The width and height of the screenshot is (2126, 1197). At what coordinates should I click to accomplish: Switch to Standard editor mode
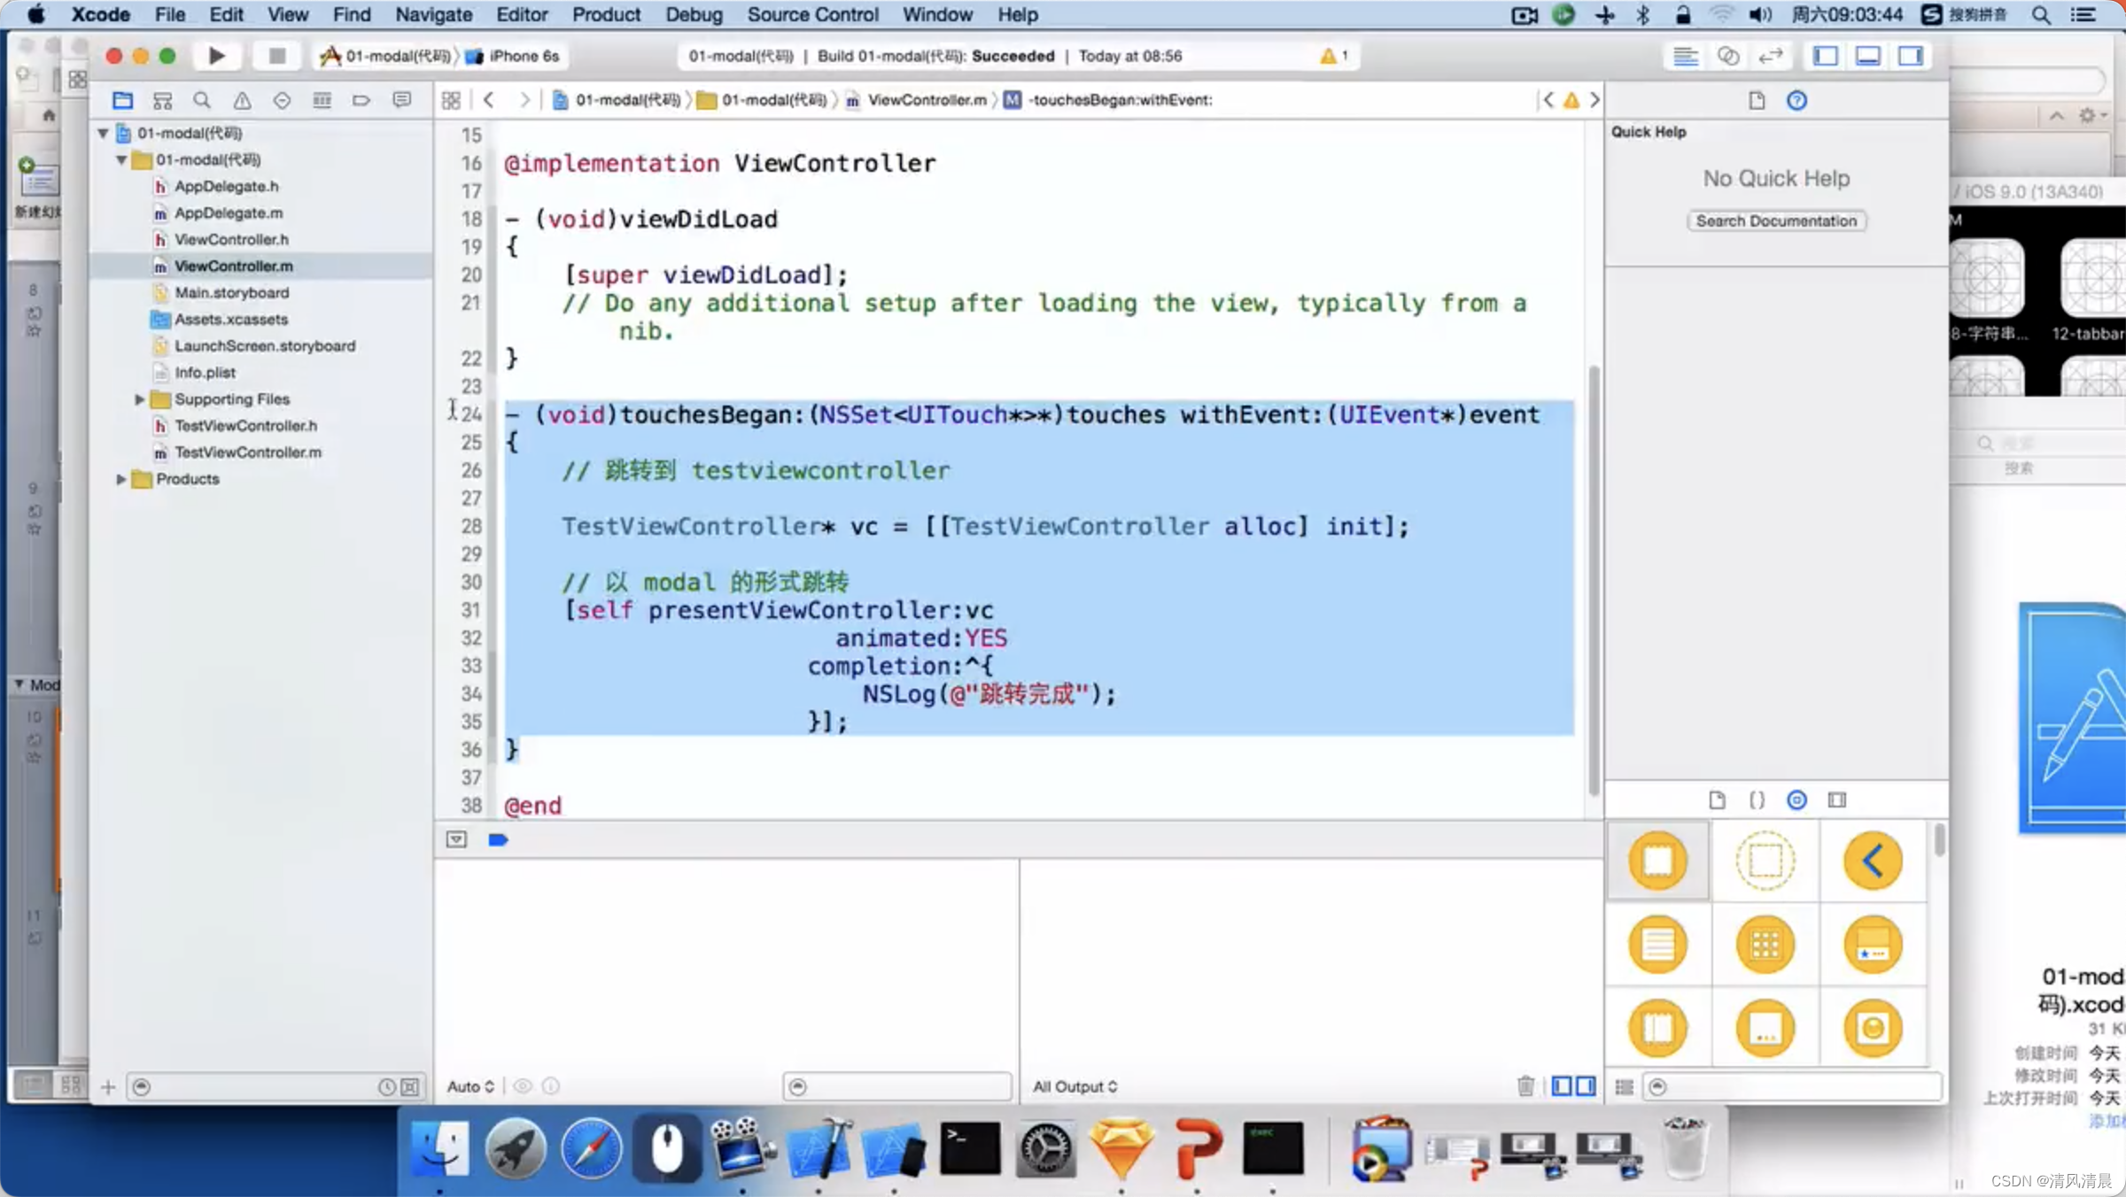(1686, 56)
